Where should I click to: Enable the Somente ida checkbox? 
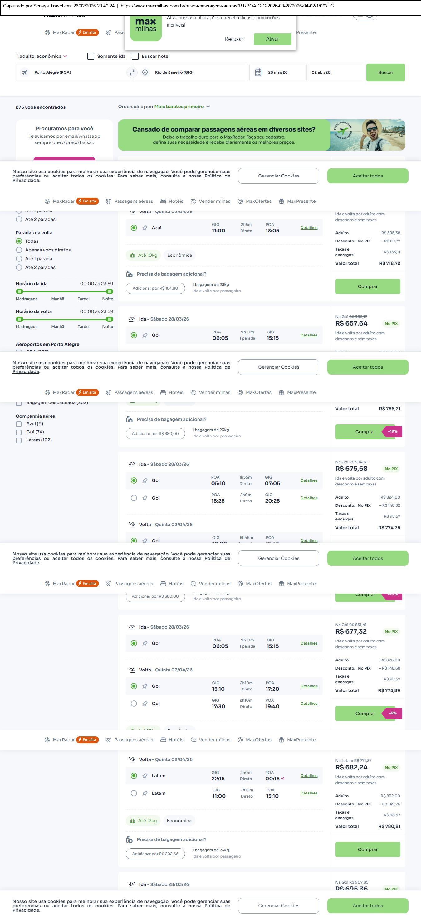91,56
